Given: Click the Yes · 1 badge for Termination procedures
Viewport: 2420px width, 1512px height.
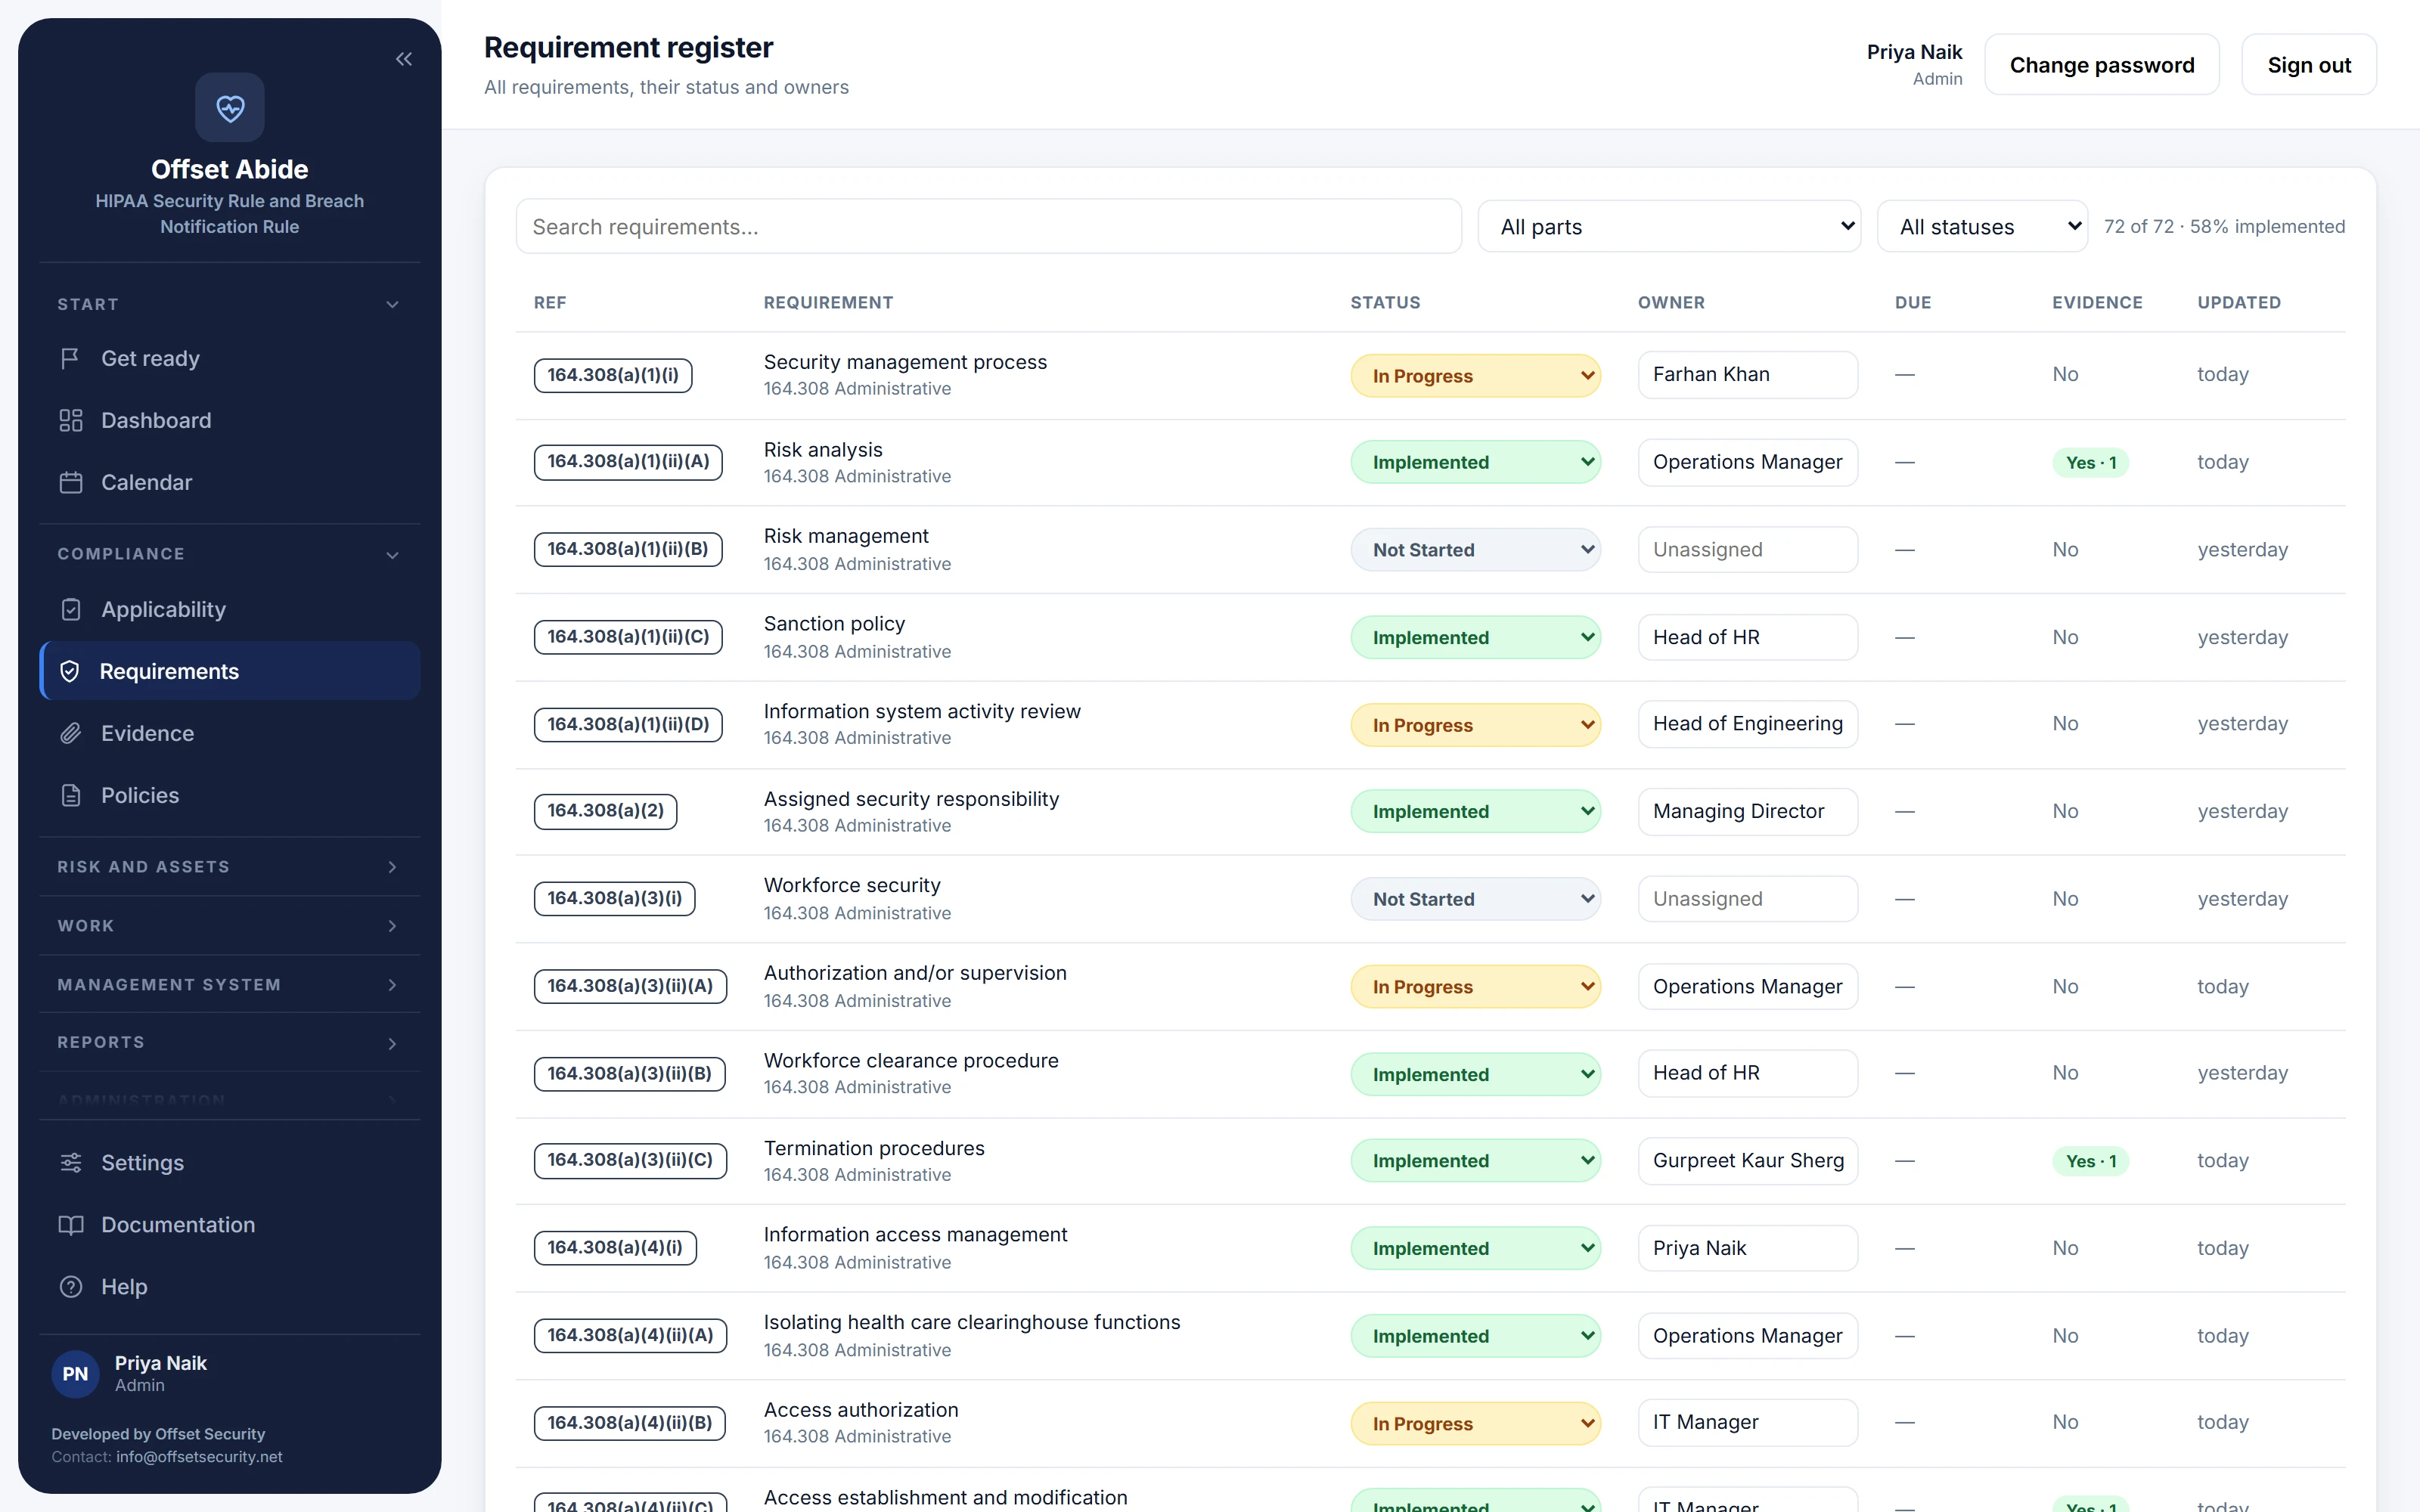Looking at the screenshot, I should [x=2090, y=1161].
